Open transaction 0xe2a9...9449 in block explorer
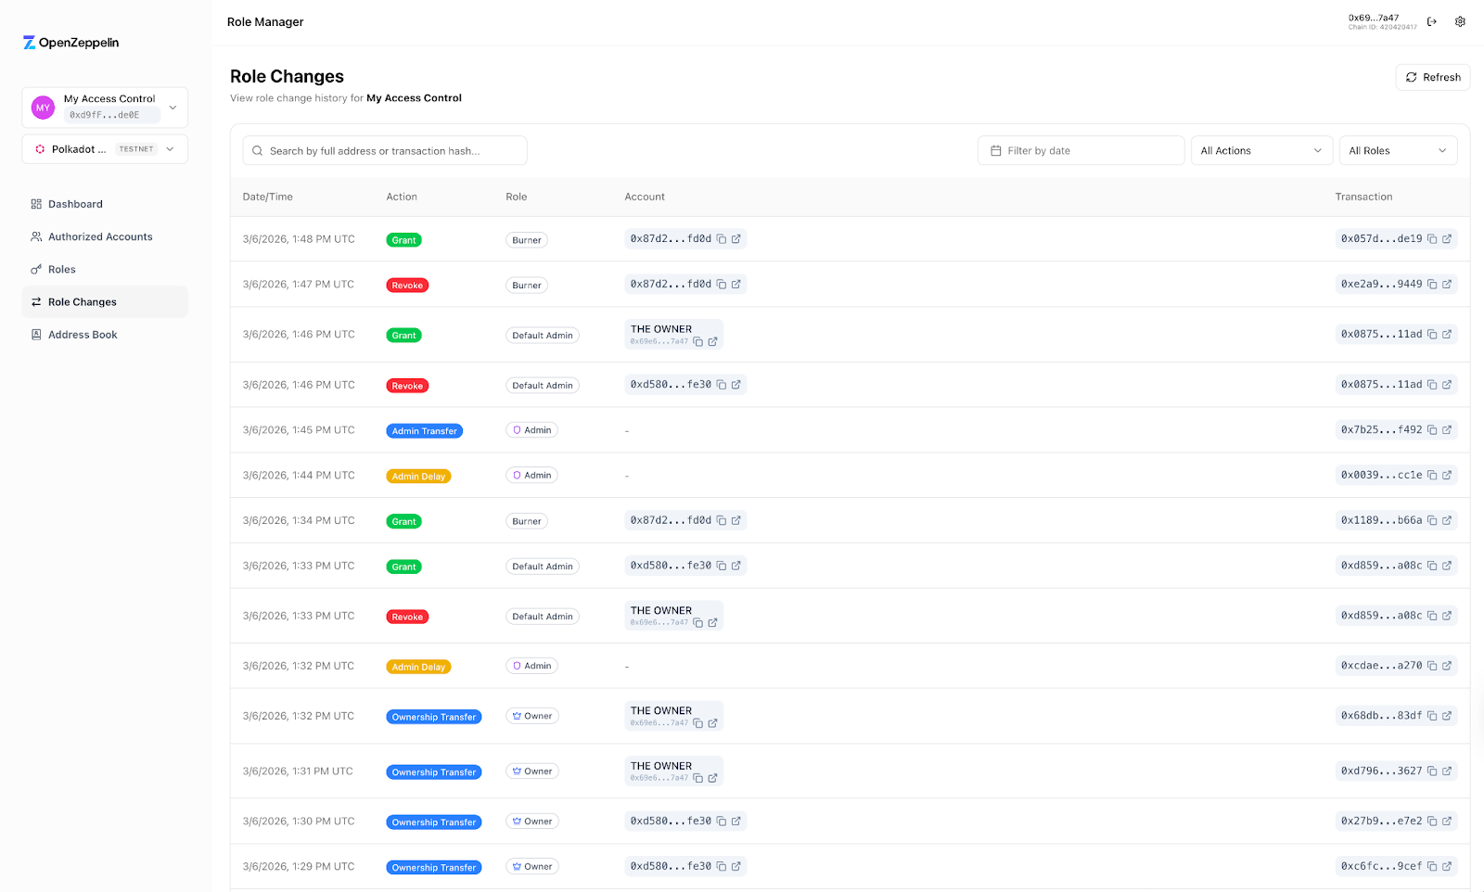The width and height of the screenshot is (1484, 892). point(1447,284)
